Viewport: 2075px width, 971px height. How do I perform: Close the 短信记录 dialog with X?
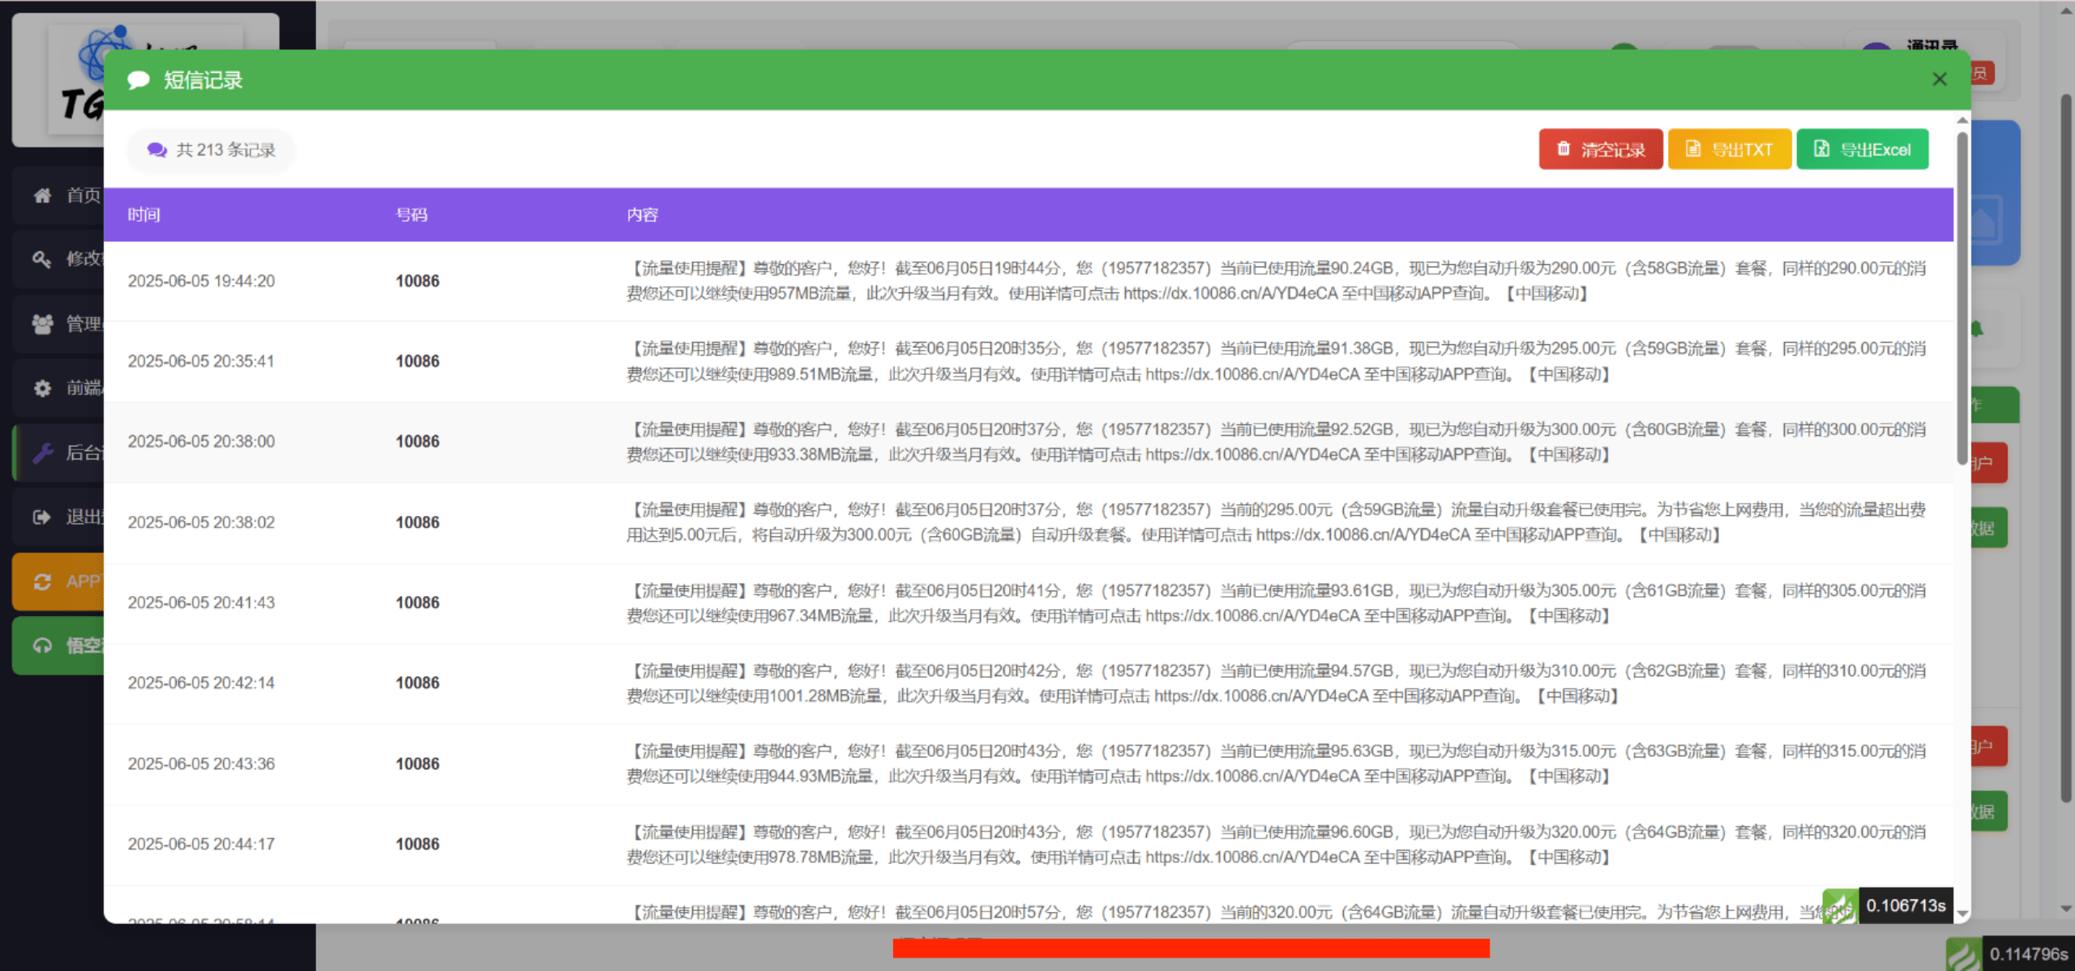tap(1939, 79)
